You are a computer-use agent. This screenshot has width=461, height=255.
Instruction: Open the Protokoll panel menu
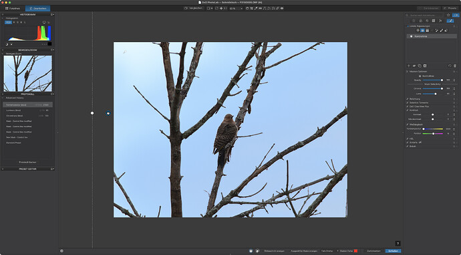click(x=52, y=94)
